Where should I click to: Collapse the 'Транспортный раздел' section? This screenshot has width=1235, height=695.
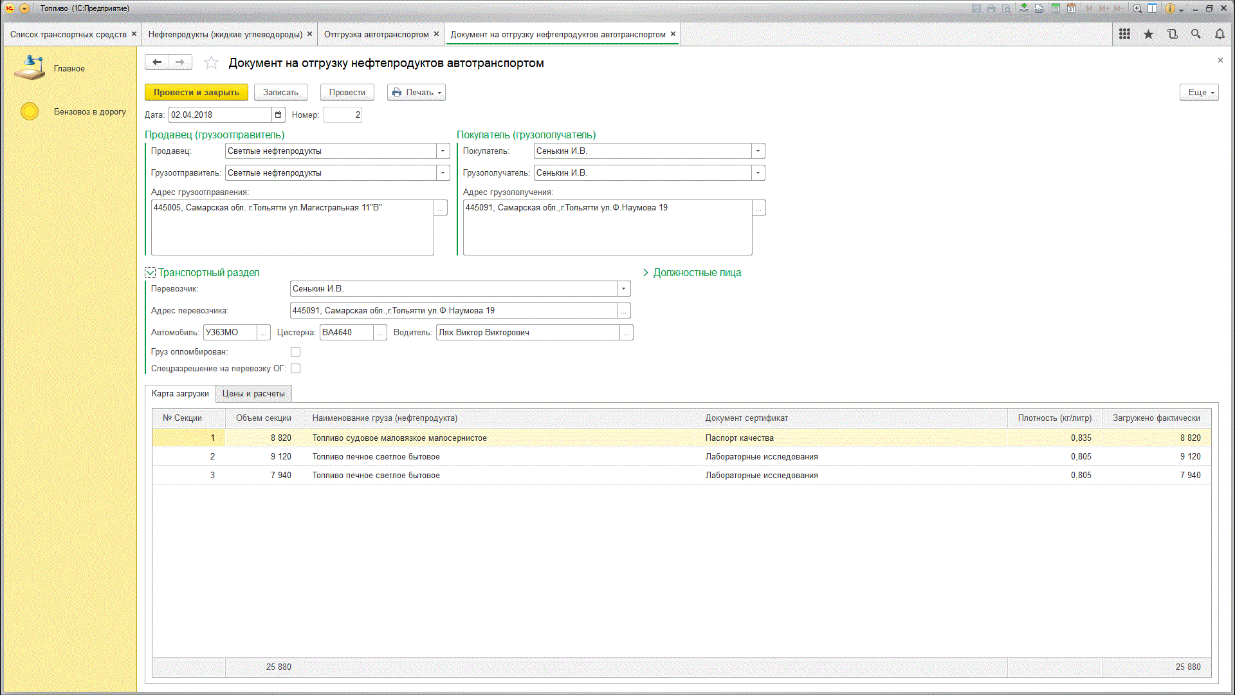click(151, 273)
